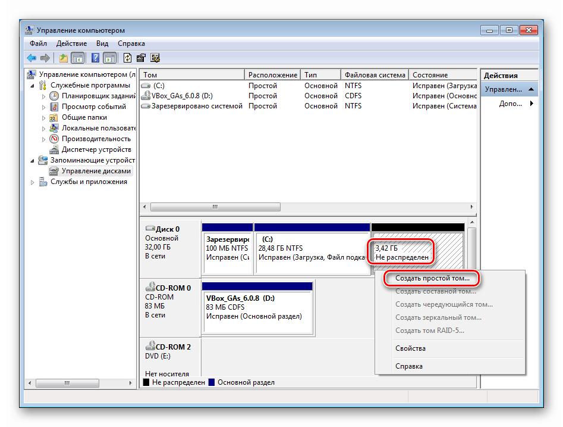
Task: Click the Shared Folders icon in tree
Action: coord(54,118)
